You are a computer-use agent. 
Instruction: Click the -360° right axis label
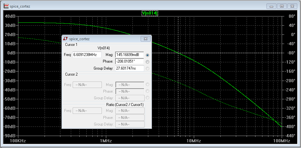pos(290,117)
